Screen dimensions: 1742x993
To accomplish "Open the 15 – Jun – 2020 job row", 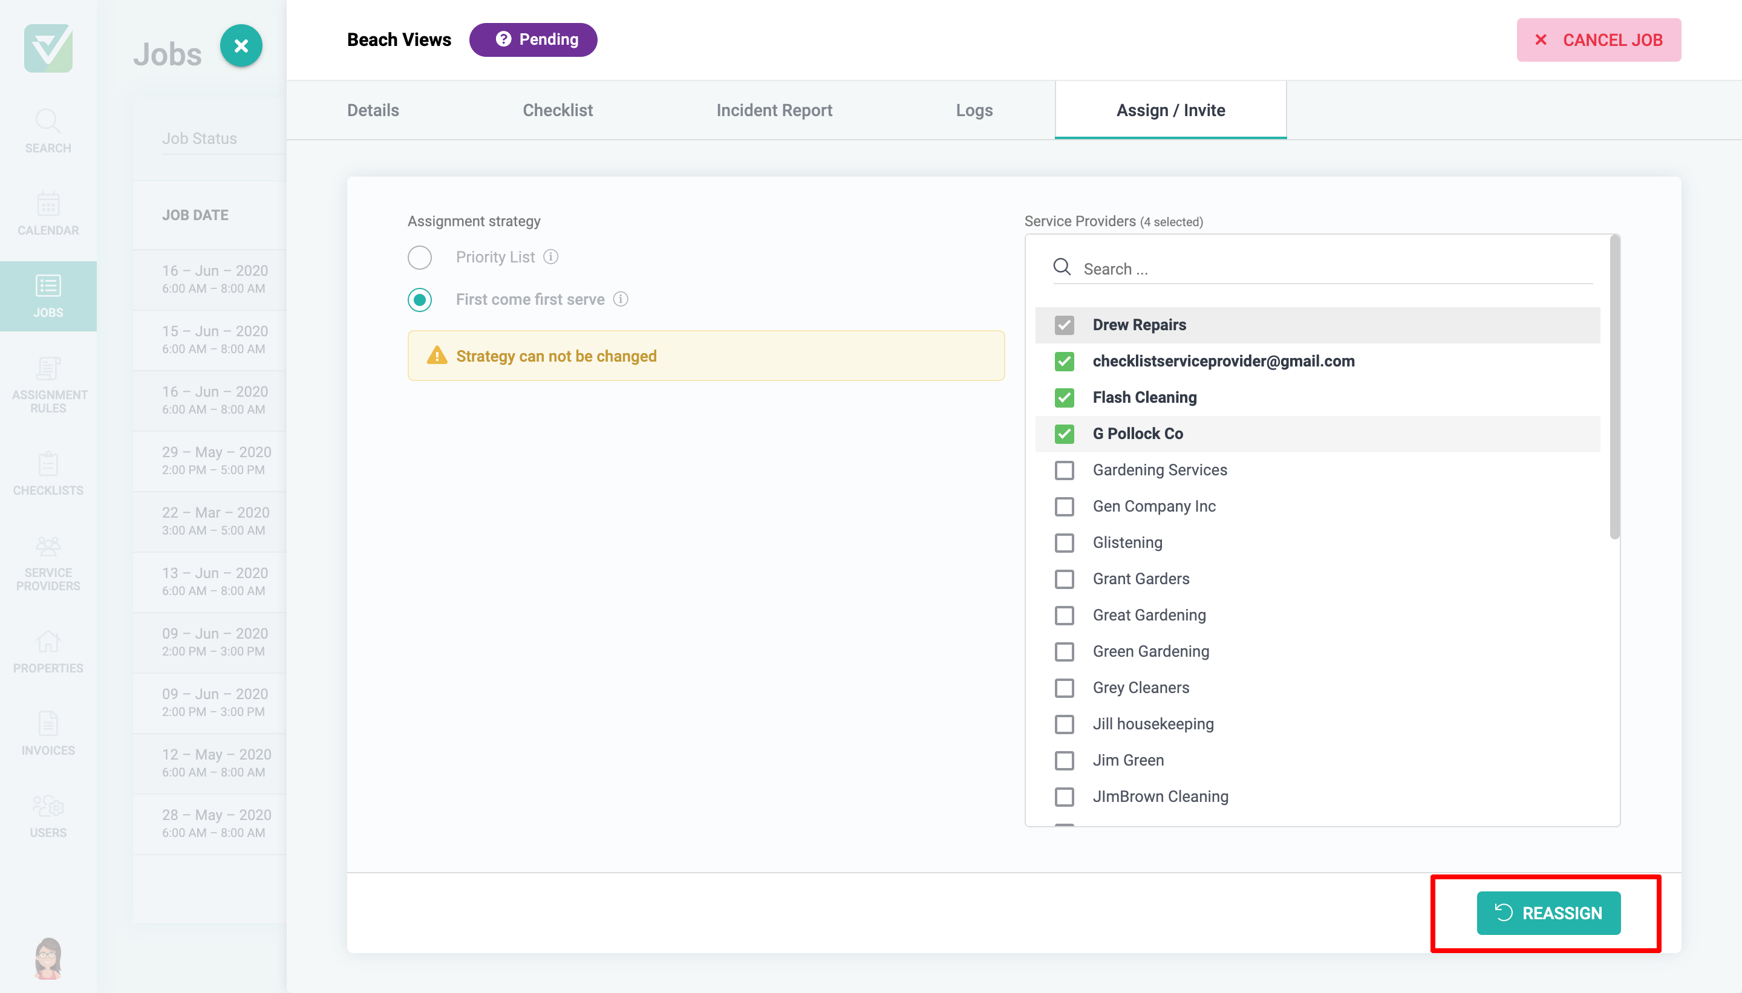I will tap(210, 340).
